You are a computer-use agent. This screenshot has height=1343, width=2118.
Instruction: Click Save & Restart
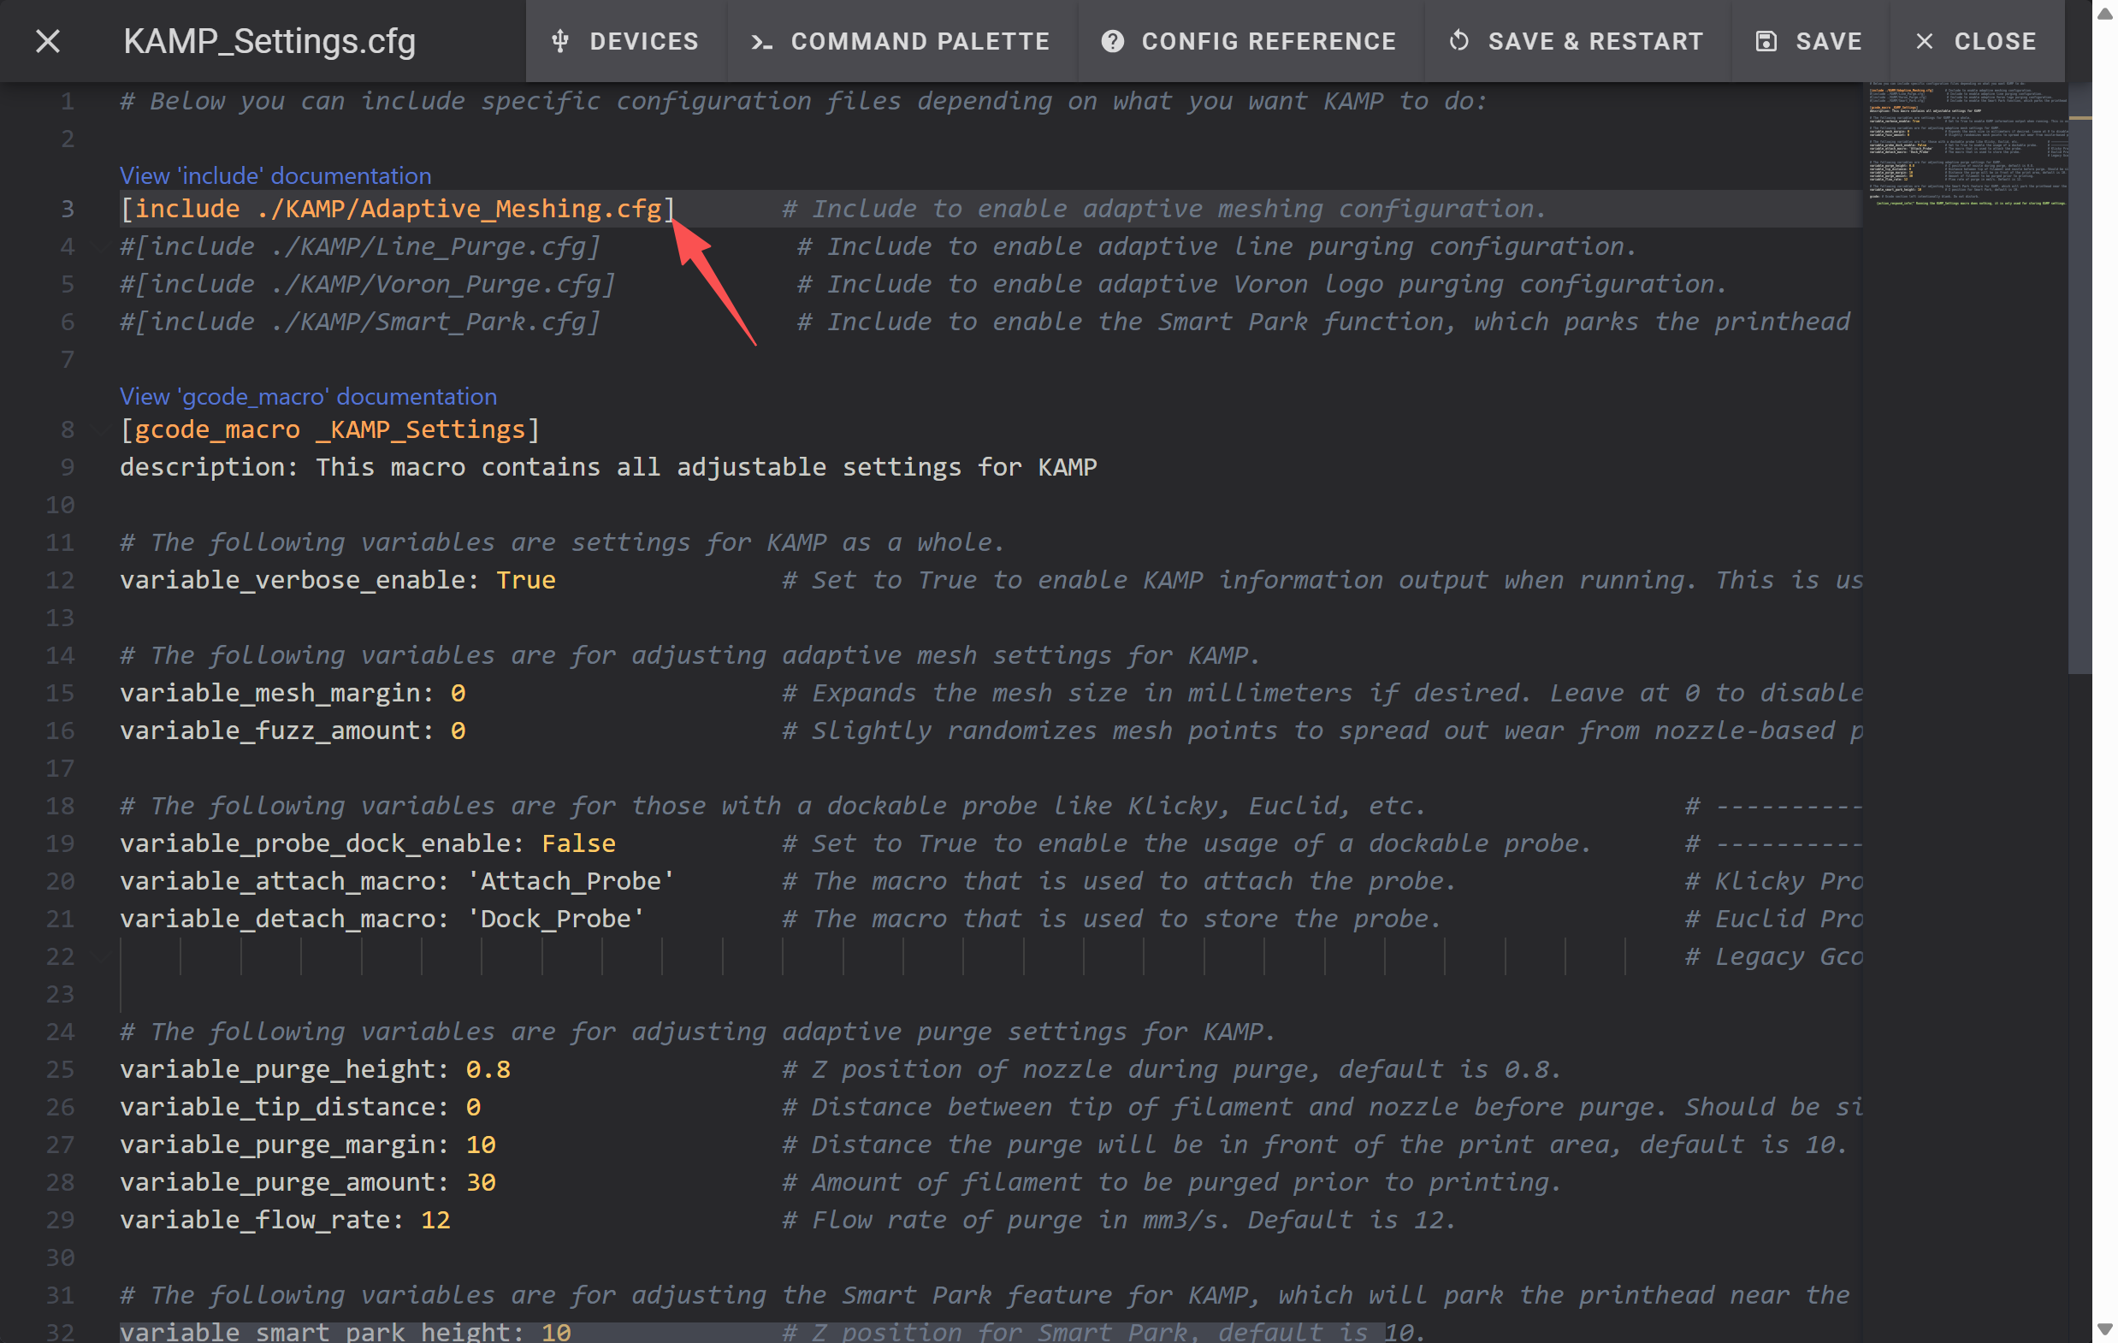point(1577,41)
